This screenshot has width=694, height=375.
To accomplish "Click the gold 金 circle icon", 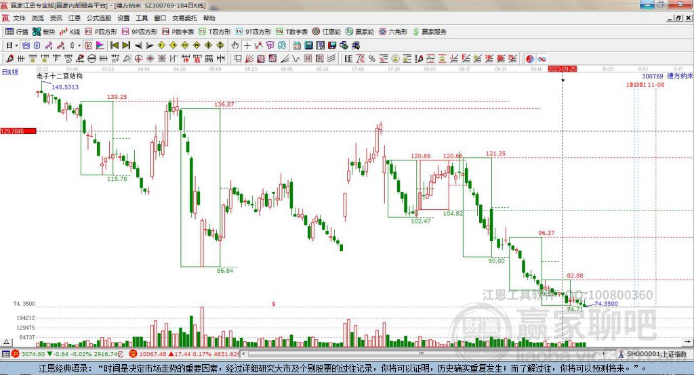I will 395,58.
